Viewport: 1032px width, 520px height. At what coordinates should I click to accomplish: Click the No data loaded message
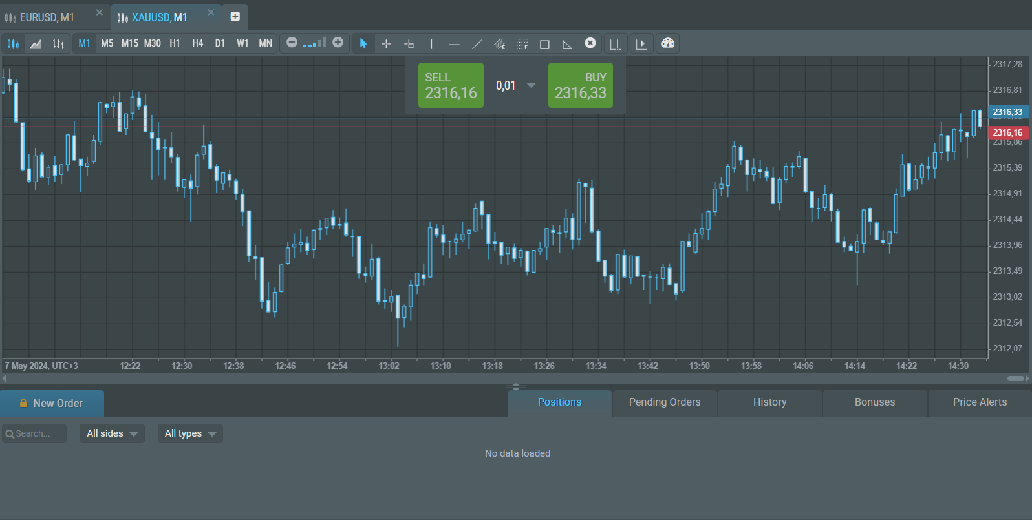pyautogui.click(x=517, y=453)
